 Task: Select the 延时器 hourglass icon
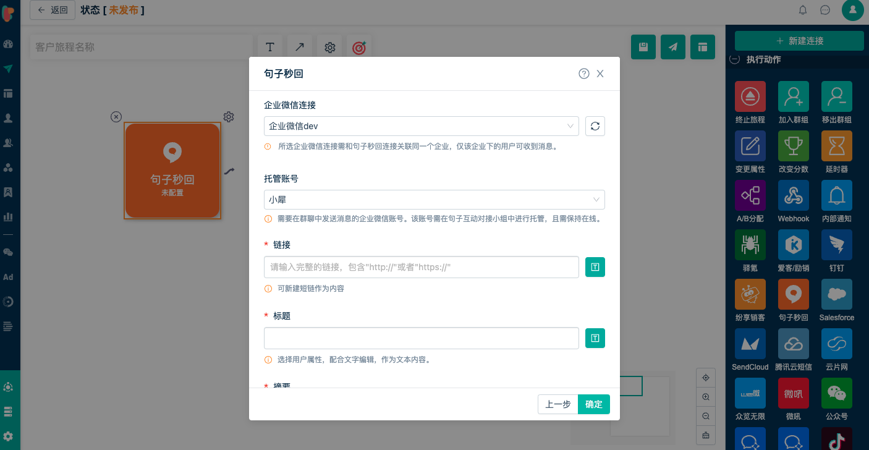pos(837,146)
